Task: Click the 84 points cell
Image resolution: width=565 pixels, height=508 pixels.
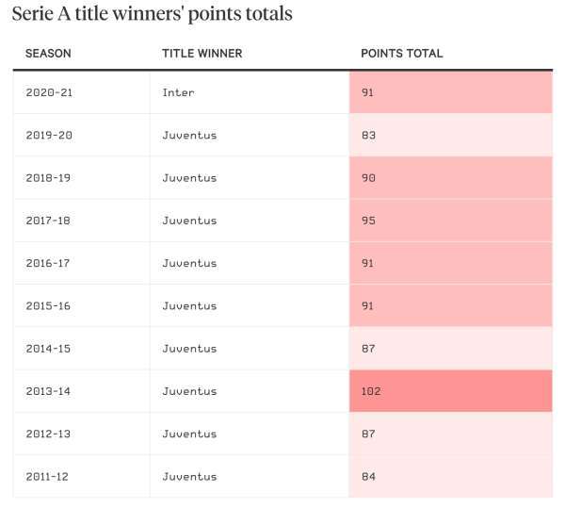Action: pyautogui.click(x=451, y=477)
